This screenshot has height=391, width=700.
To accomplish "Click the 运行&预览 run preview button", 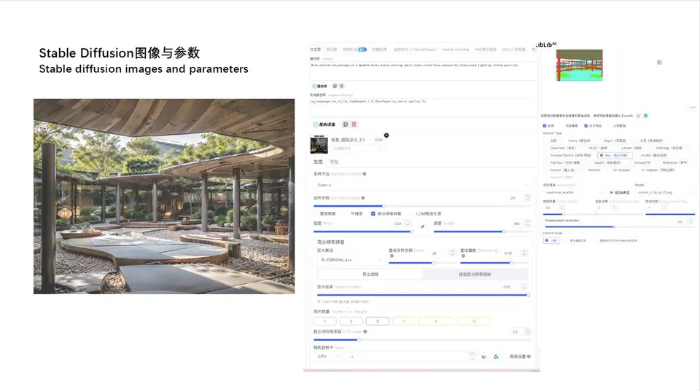I will click(620, 193).
